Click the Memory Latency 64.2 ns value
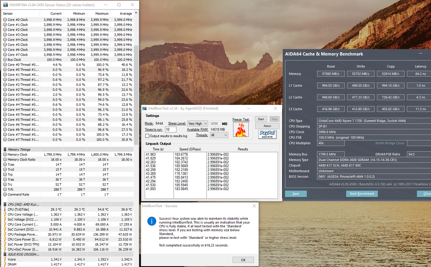Image resolution: width=431 pixels, height=267 pixels. pos(420,74)
